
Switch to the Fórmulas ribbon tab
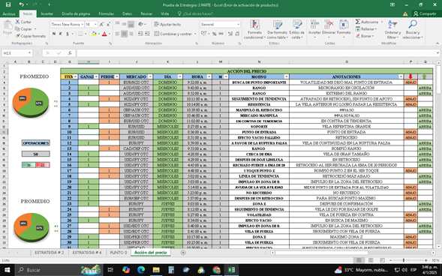coord(107,13)
